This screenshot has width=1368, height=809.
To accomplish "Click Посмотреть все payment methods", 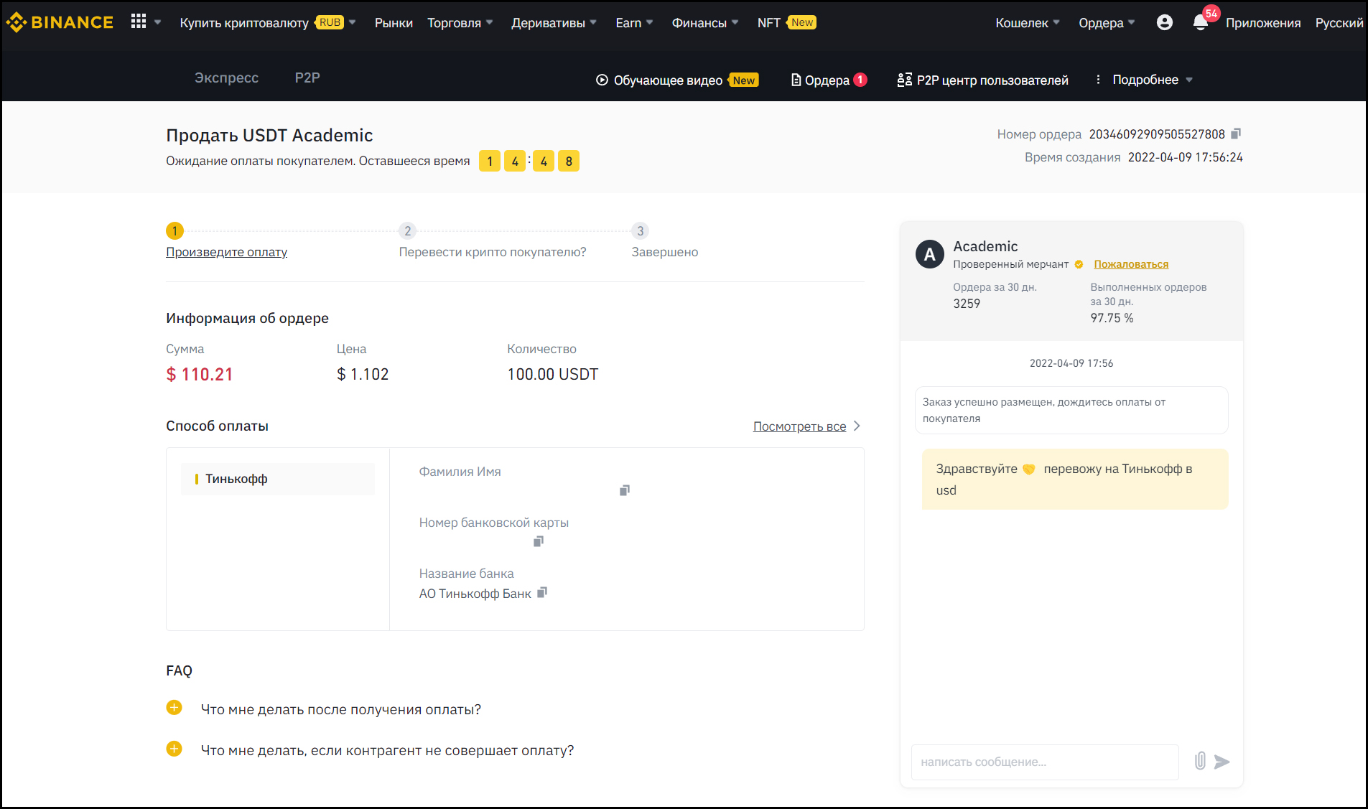I will pyautogui.click(x=806, y=426).
